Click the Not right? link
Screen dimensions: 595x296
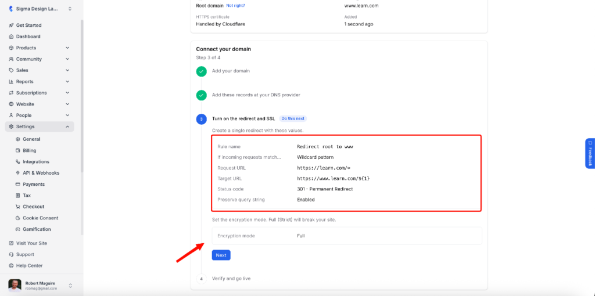[235, 6]
